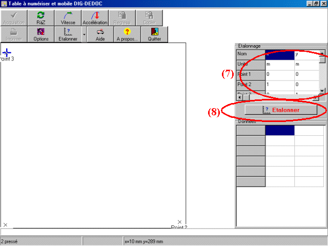Click the Unité y cell containing m
The height and width of the screenshot is (246, 328).
[x=305, y=65]
